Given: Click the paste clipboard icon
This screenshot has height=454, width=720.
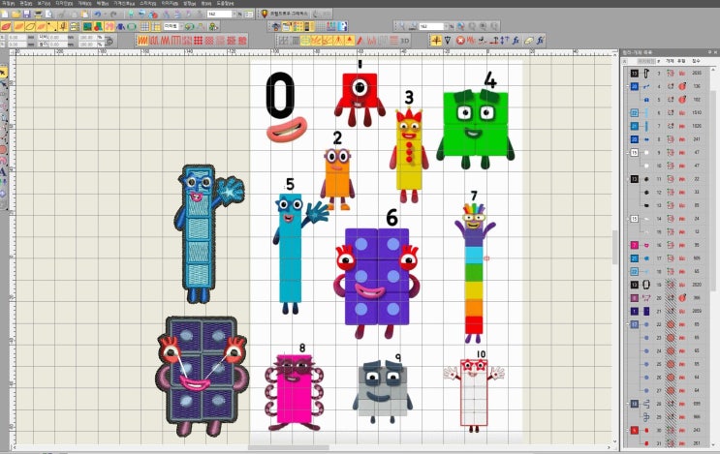Looking at the screenshot, I should click(85, 15).
